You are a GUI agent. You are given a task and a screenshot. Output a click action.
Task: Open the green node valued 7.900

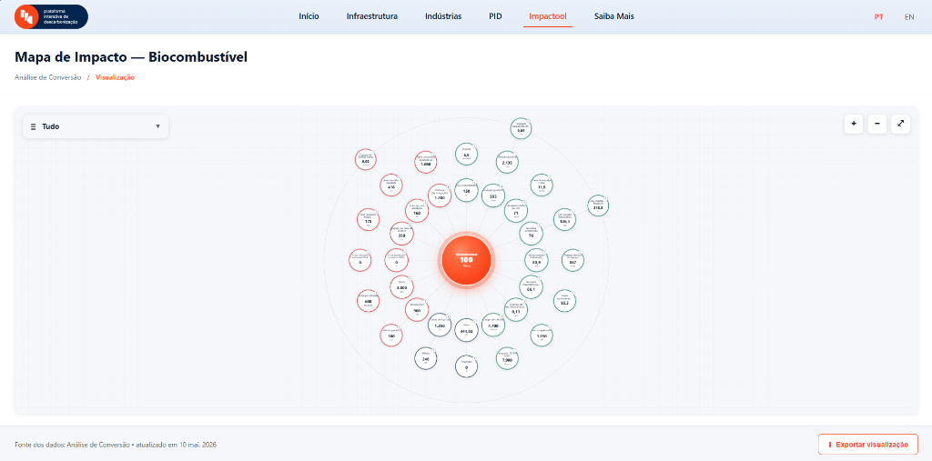507,357
